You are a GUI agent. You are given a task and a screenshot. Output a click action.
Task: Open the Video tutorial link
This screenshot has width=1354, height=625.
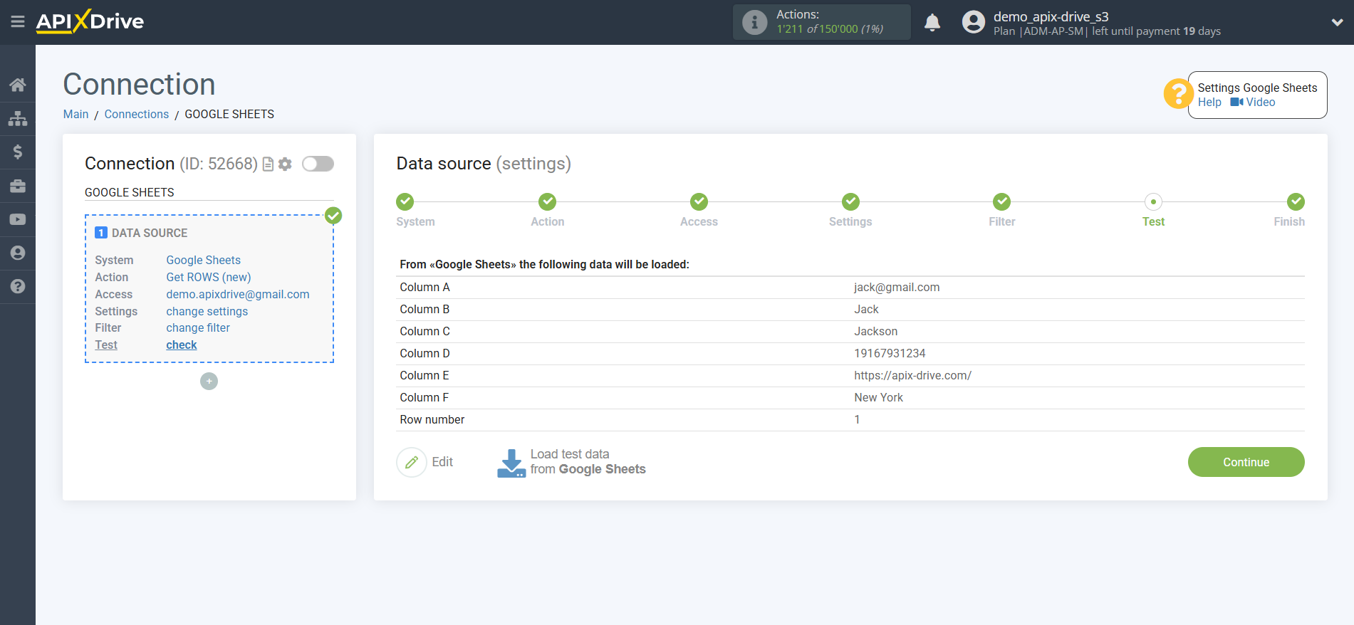[x=1253, y=103]
